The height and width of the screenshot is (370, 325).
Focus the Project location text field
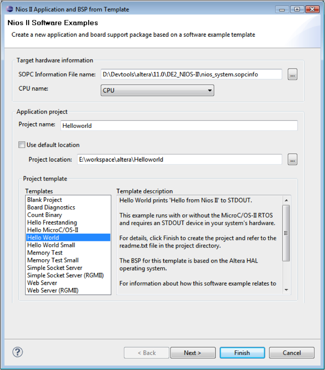179,160
